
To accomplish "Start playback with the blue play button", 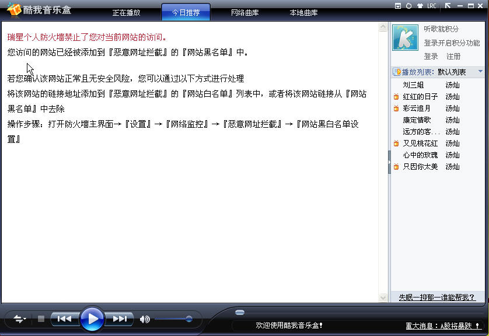I will [92, 319].
